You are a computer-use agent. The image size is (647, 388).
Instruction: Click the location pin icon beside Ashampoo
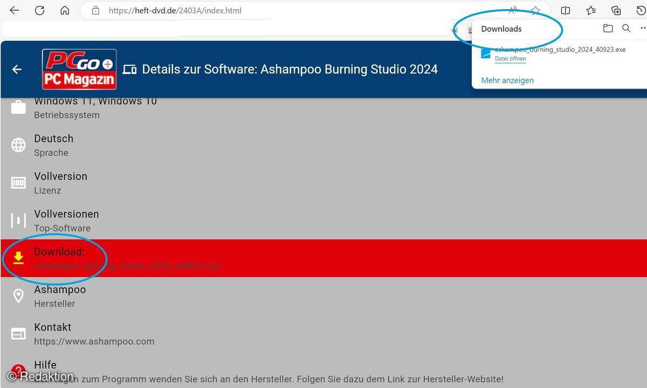[18, 296]
